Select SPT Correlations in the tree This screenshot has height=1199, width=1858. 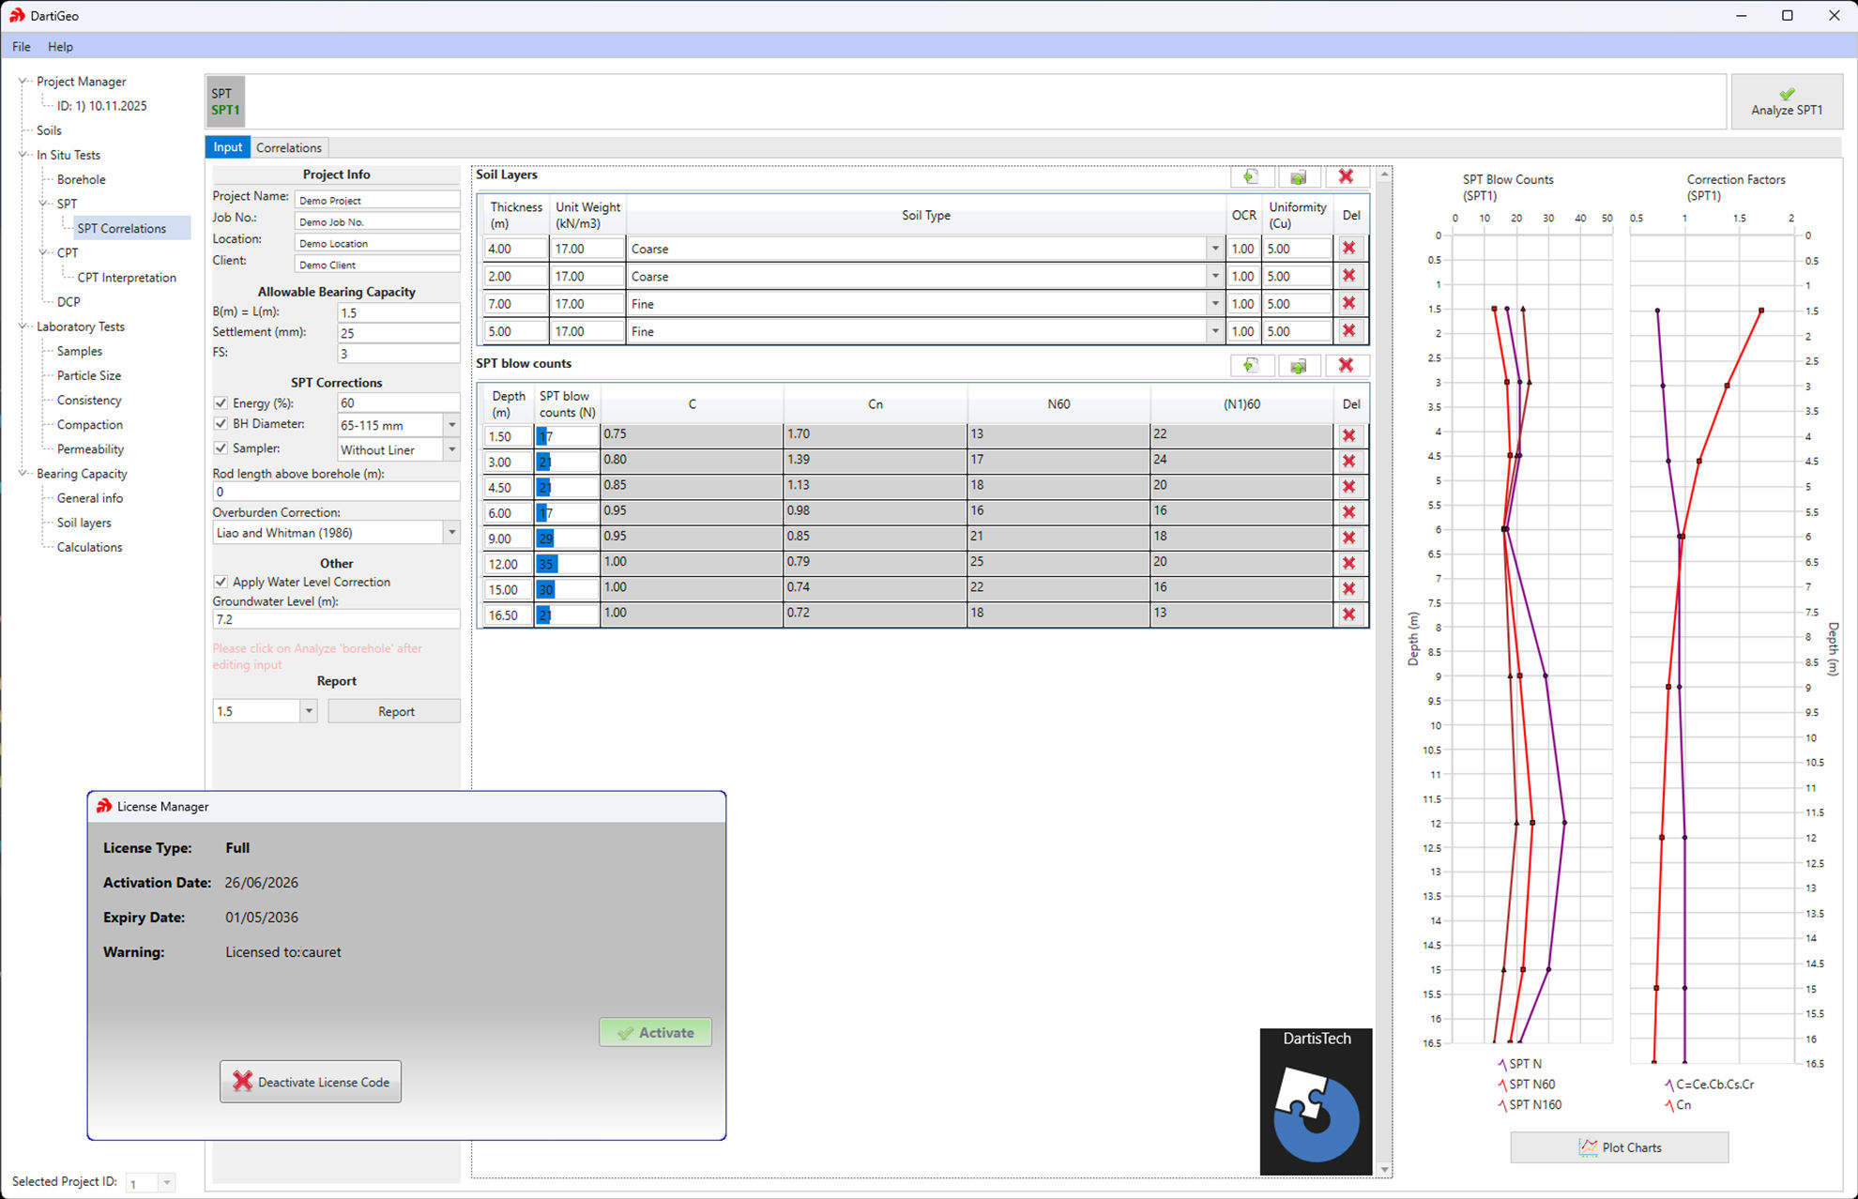122,228
